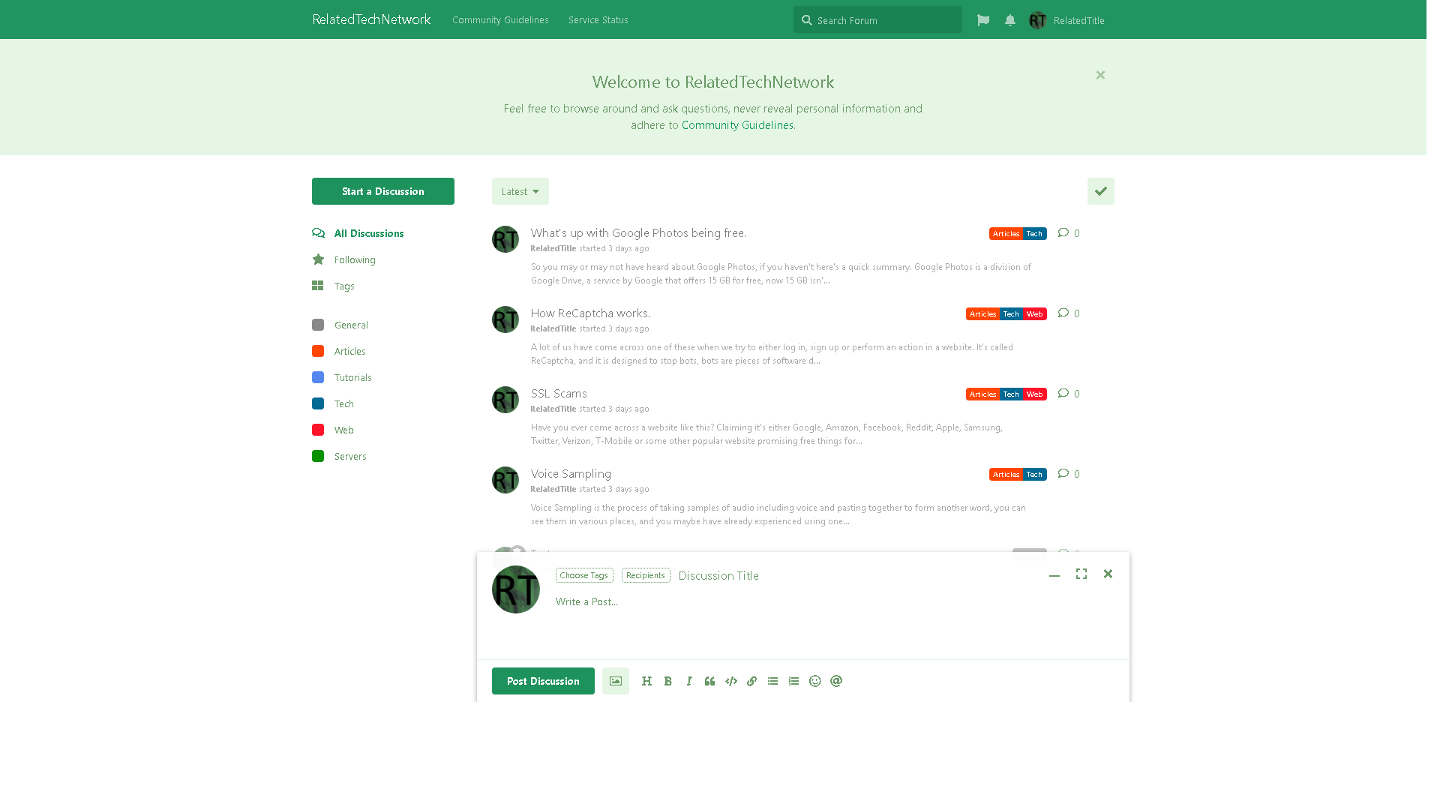
Task: Open the RelatedTitle user menu
Action: point(1067,20)
